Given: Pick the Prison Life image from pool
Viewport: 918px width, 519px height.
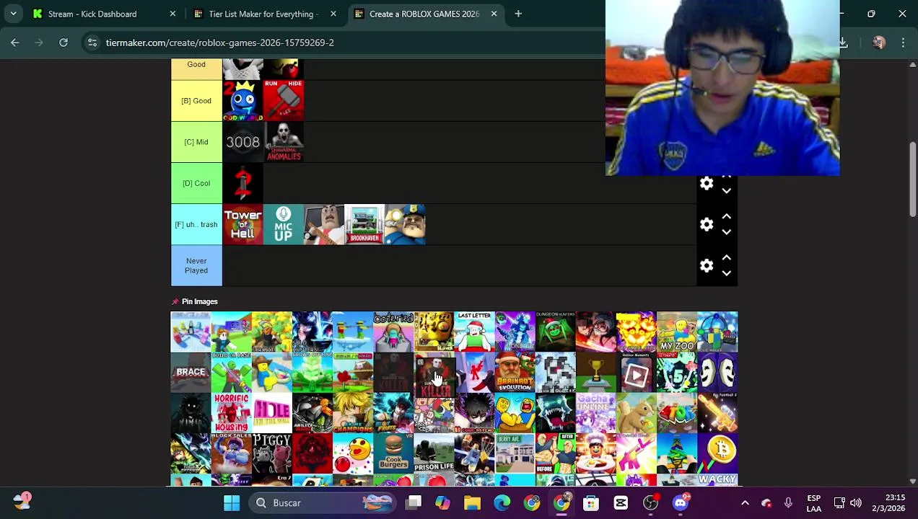Looking at the screenshot, I should tap(434, 453).
